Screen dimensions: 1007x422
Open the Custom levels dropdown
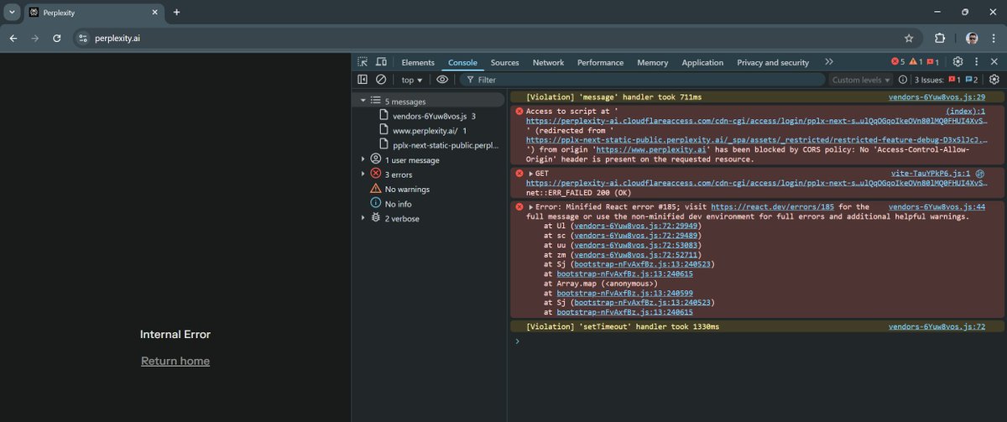[x=862, y=80]
